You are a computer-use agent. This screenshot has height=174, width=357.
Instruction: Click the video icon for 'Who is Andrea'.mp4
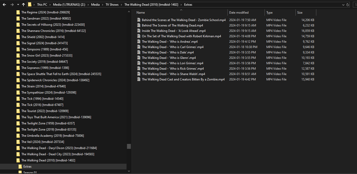click(x=139, y=42)
